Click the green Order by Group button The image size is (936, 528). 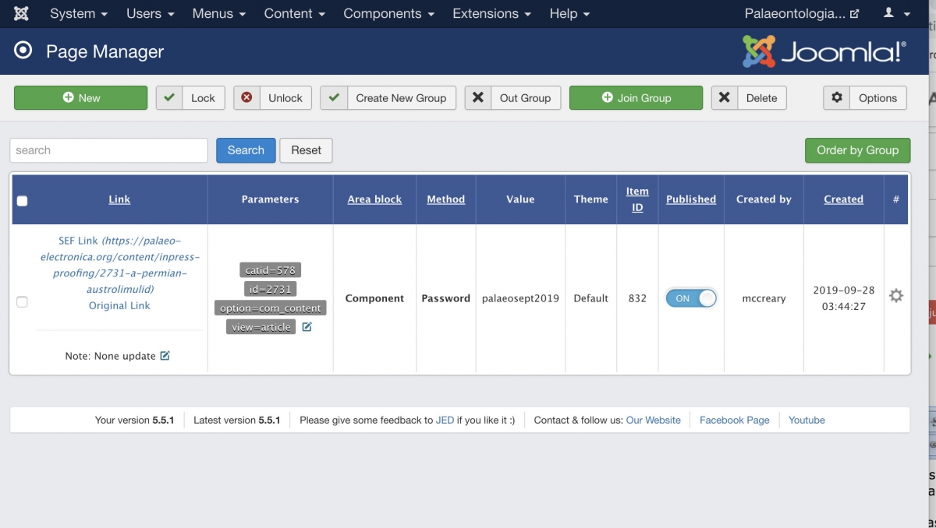857,150
